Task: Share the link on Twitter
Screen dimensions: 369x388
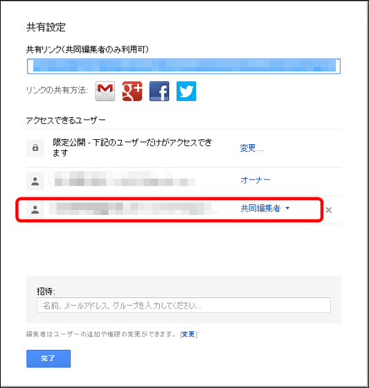Action: tap(186, 91)
